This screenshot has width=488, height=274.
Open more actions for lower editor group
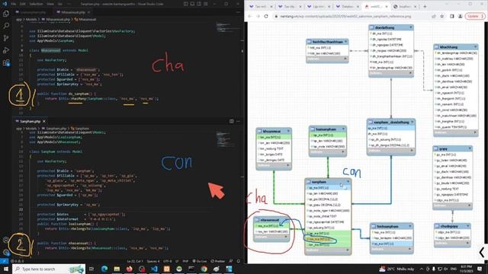tap(238, 121)
